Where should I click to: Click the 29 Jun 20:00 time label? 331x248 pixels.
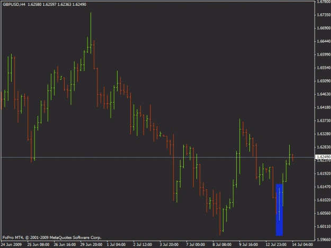coord(91,245)
